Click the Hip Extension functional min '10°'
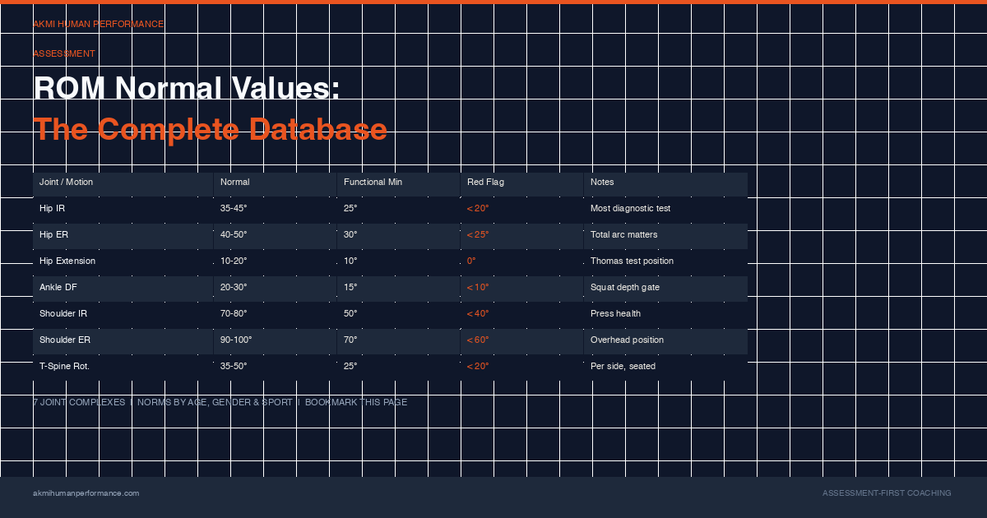This screenshot has width=987, height=518. point(350,261)
